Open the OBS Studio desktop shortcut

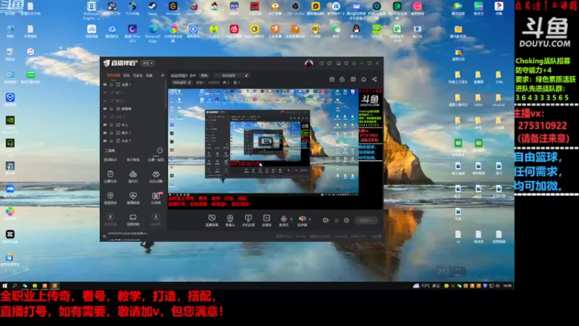coord(295,8)
